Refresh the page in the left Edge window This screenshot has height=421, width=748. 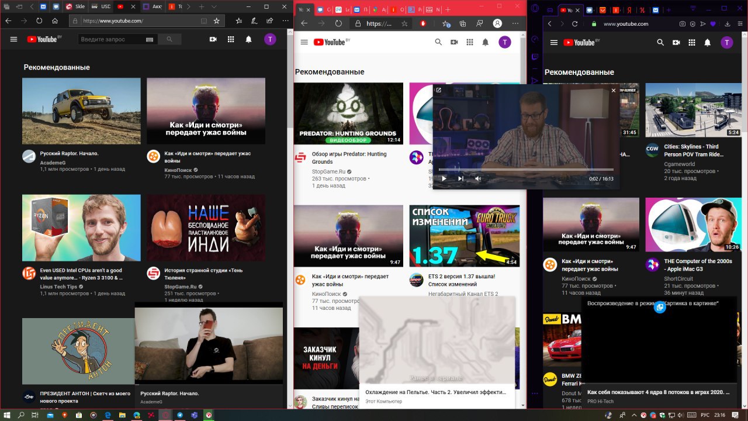click(x=39, y=20)
